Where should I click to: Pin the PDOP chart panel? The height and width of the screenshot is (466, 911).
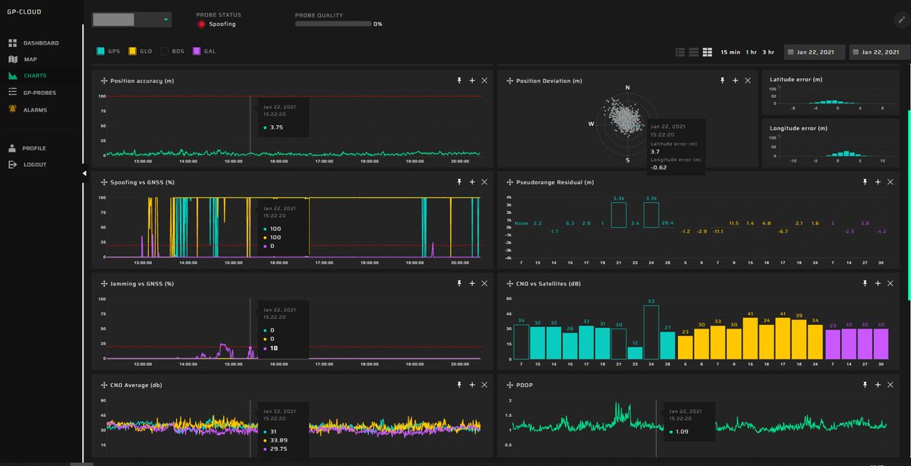[x=865, y=385]
